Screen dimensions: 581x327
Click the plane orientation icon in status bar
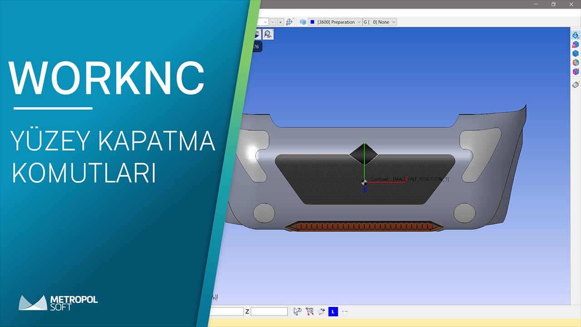click(x=321, y=312)
